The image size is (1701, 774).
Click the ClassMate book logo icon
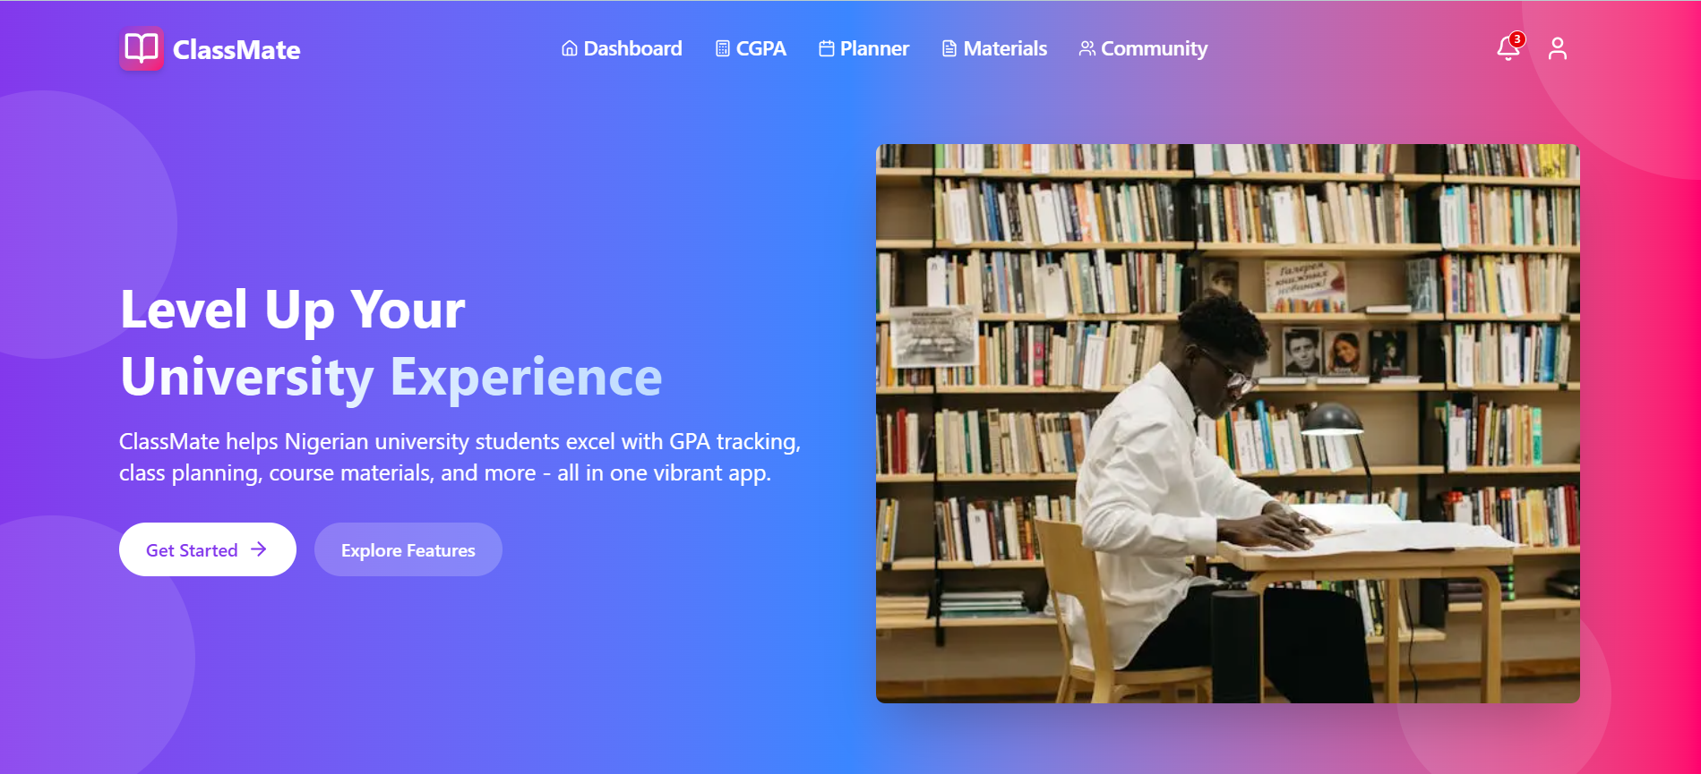142,48
